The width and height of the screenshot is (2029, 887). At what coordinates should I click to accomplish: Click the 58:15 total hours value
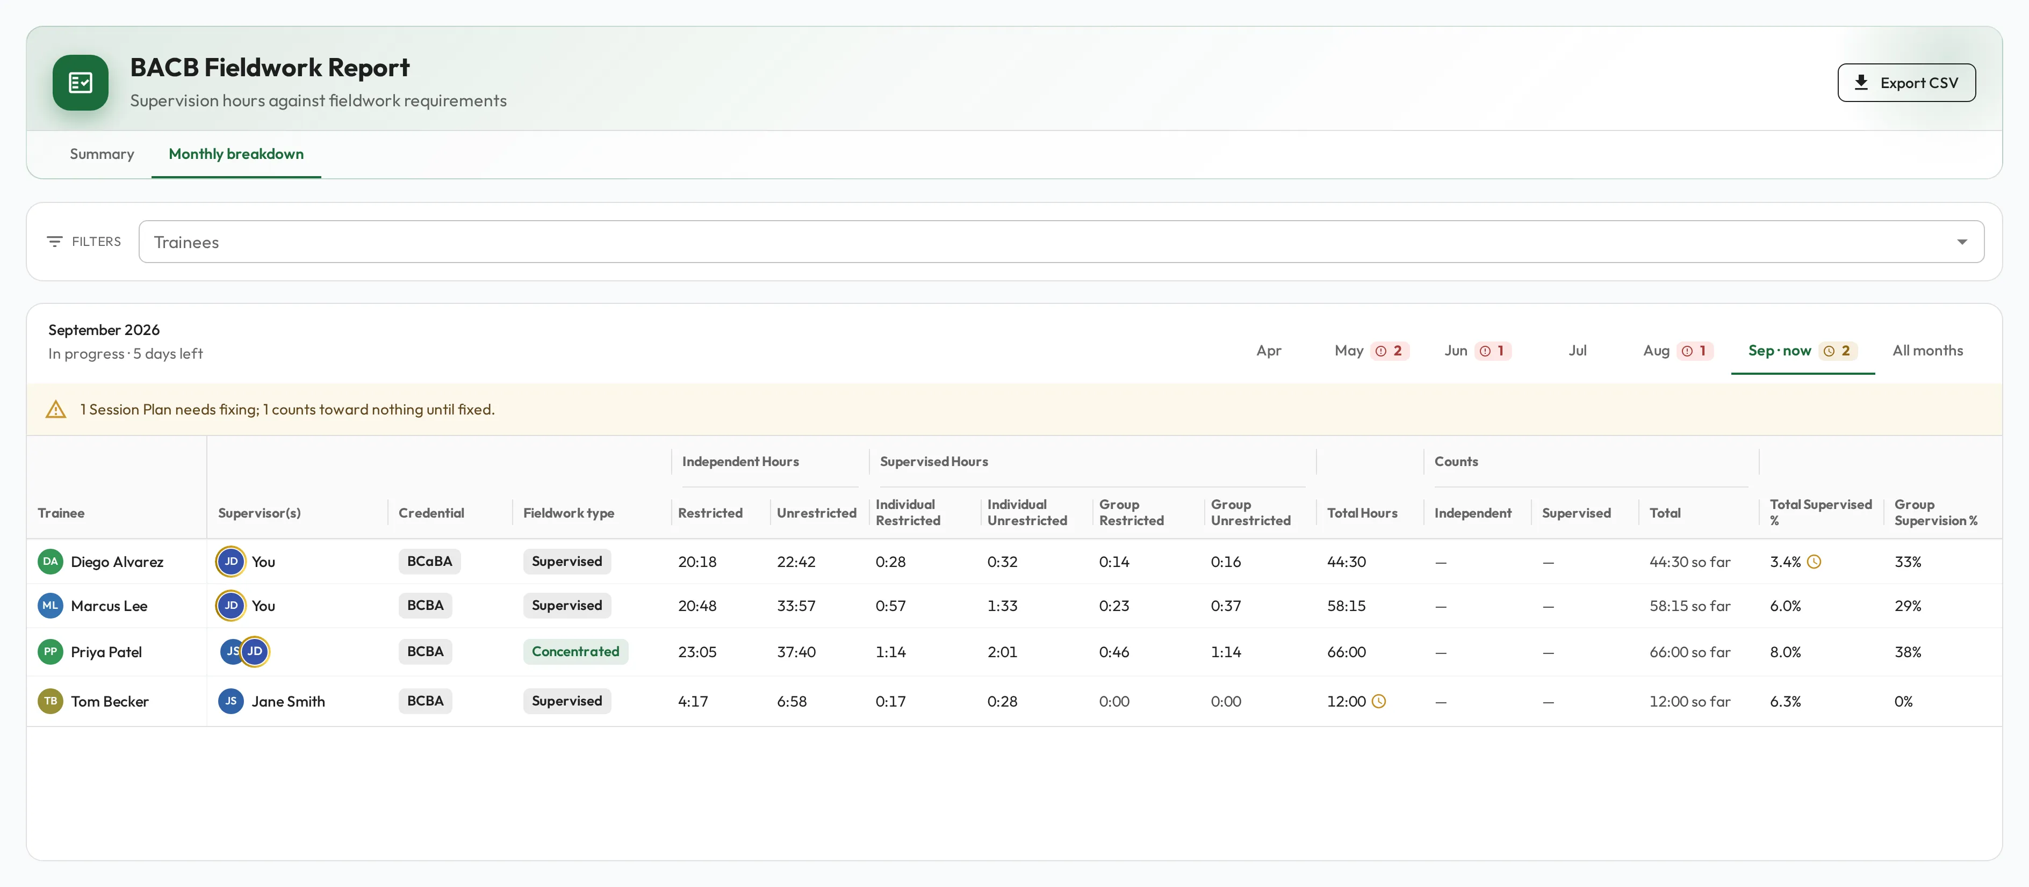(x=1346, y=606)
